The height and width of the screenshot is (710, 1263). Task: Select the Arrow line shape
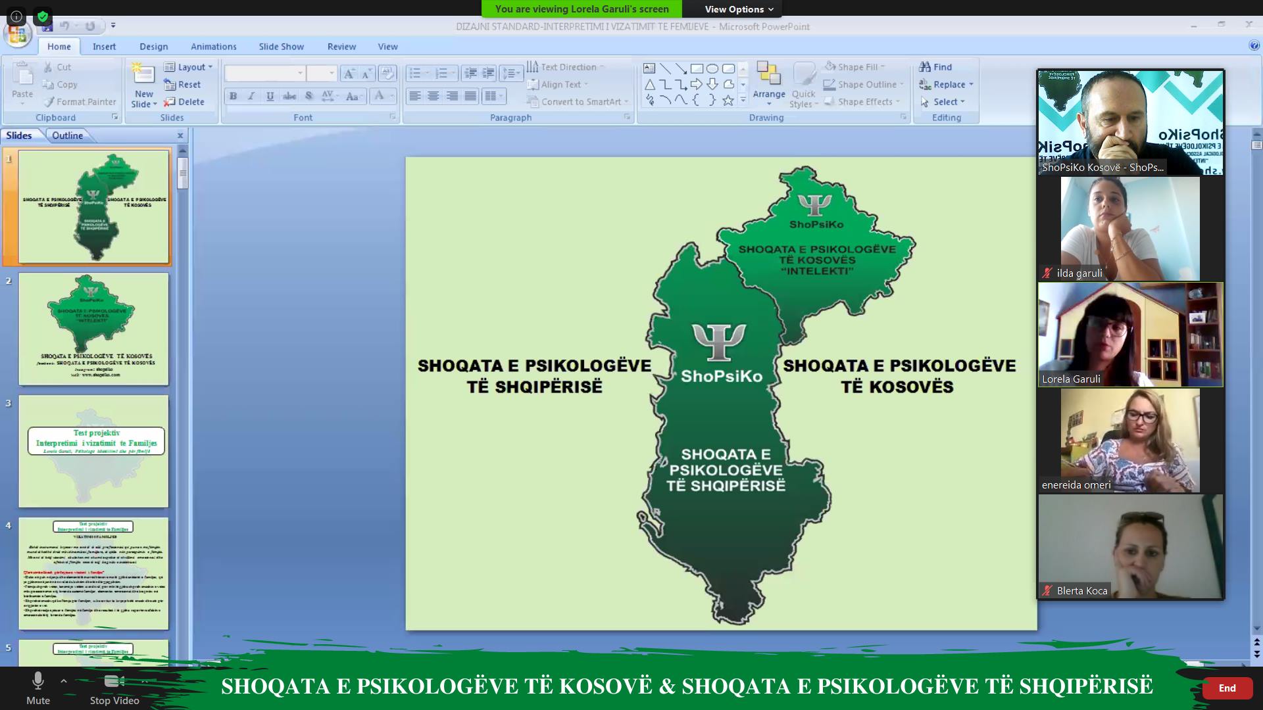click(x=681, y=68)
